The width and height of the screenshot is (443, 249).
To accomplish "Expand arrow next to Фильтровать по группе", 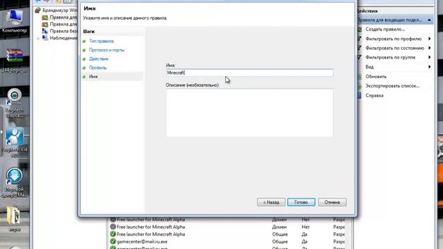I will [429, 57].
